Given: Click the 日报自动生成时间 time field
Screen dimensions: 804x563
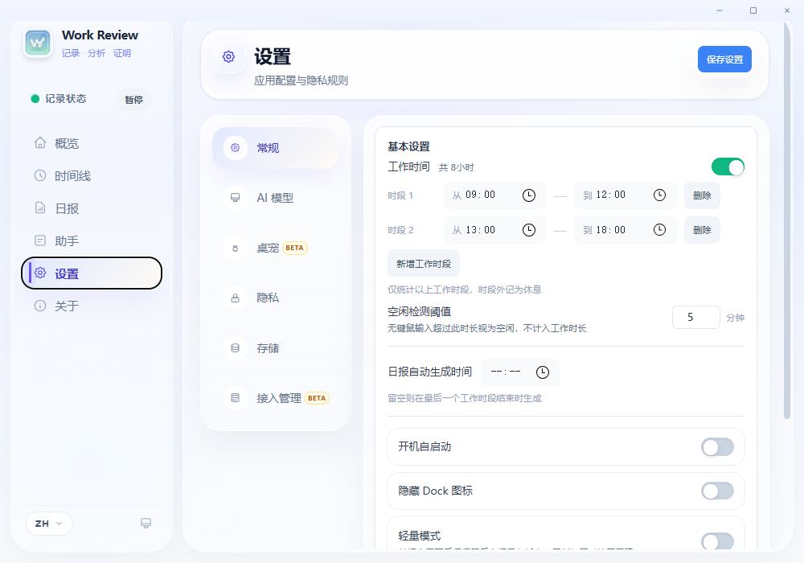Looking at the screenshot, I should [520, 372].
